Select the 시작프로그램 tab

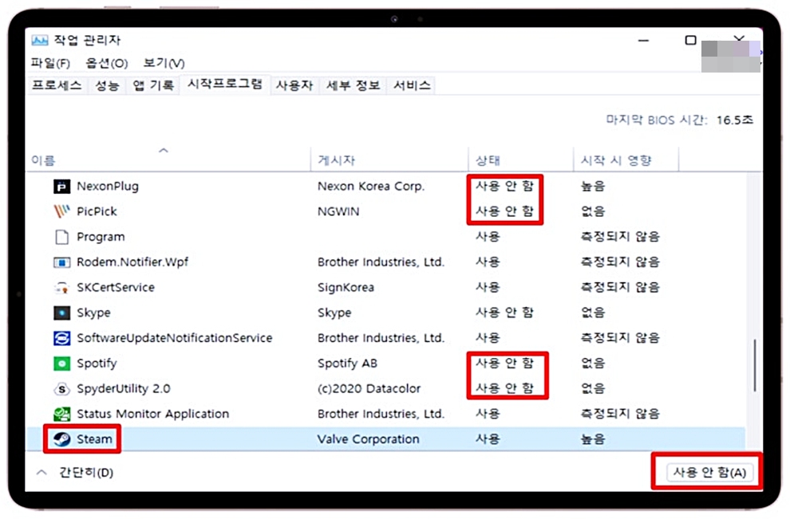click(225, 84)
